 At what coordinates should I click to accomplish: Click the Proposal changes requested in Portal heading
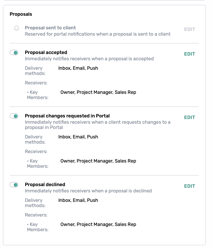tap(67, 116)
